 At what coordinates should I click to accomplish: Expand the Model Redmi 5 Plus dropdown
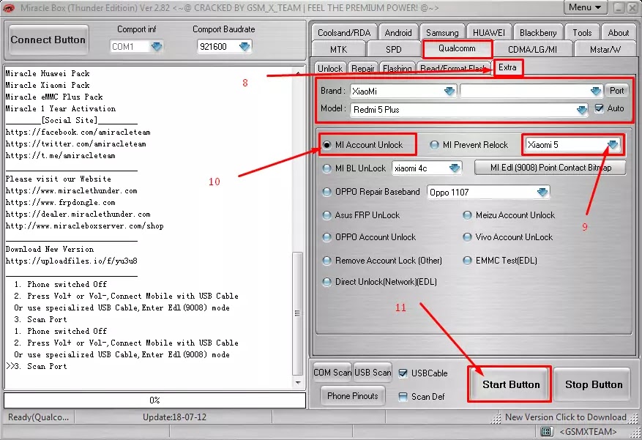pos(581,110)
